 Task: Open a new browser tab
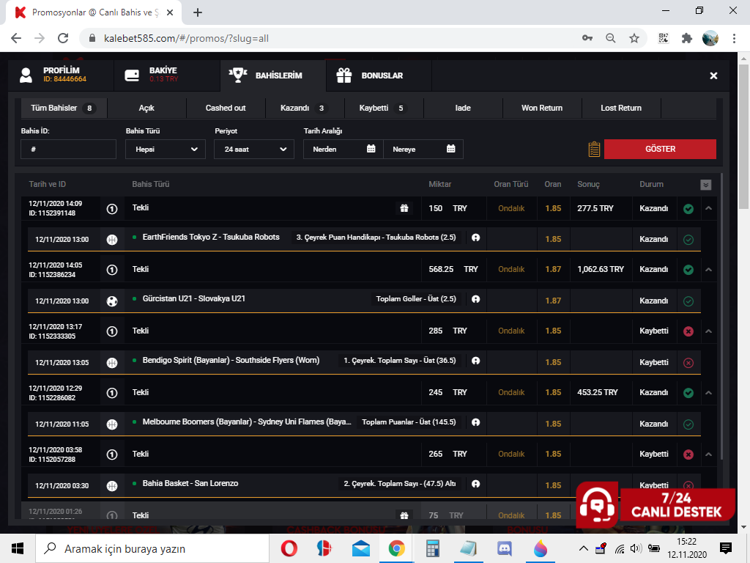198,12
